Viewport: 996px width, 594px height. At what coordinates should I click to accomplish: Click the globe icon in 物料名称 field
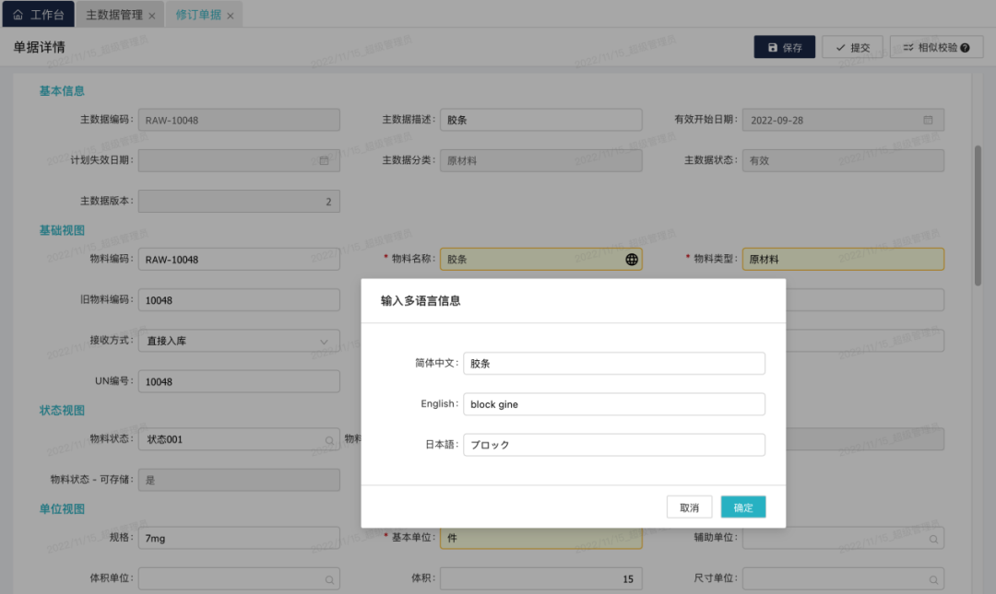pos(632,260)
